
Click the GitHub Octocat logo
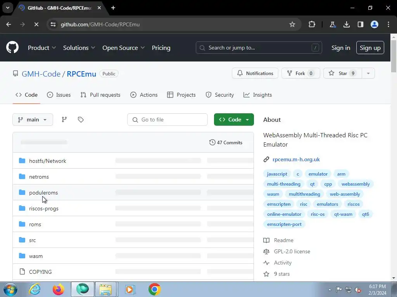[x=12, y=48]
